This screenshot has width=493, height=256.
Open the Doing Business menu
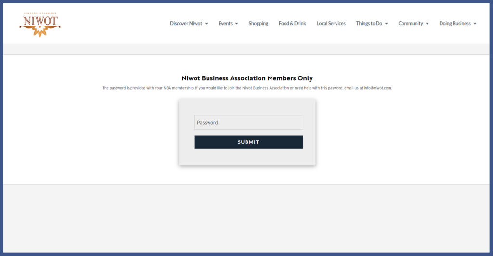[454, 23]
